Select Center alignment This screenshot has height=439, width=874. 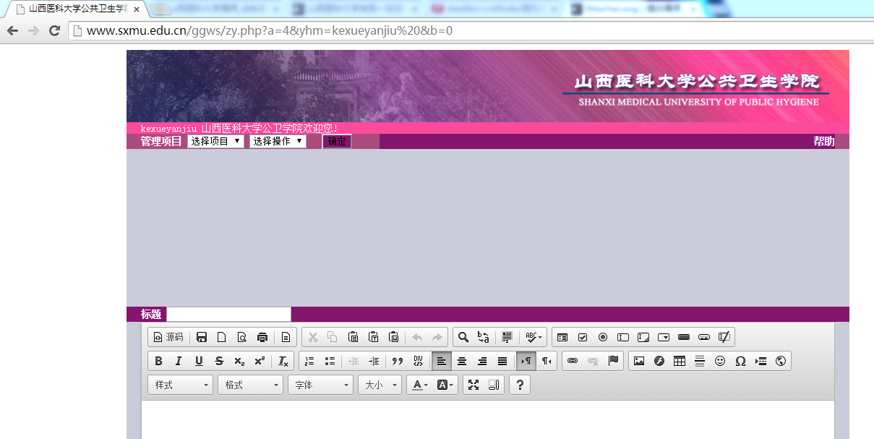pyautogui.click(x=461, y=361)
